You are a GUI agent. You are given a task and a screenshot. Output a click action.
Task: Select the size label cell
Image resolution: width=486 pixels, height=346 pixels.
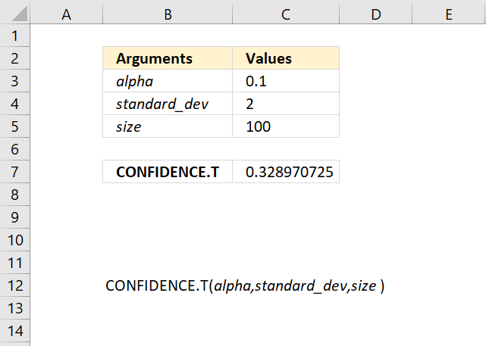click(168, 126)
